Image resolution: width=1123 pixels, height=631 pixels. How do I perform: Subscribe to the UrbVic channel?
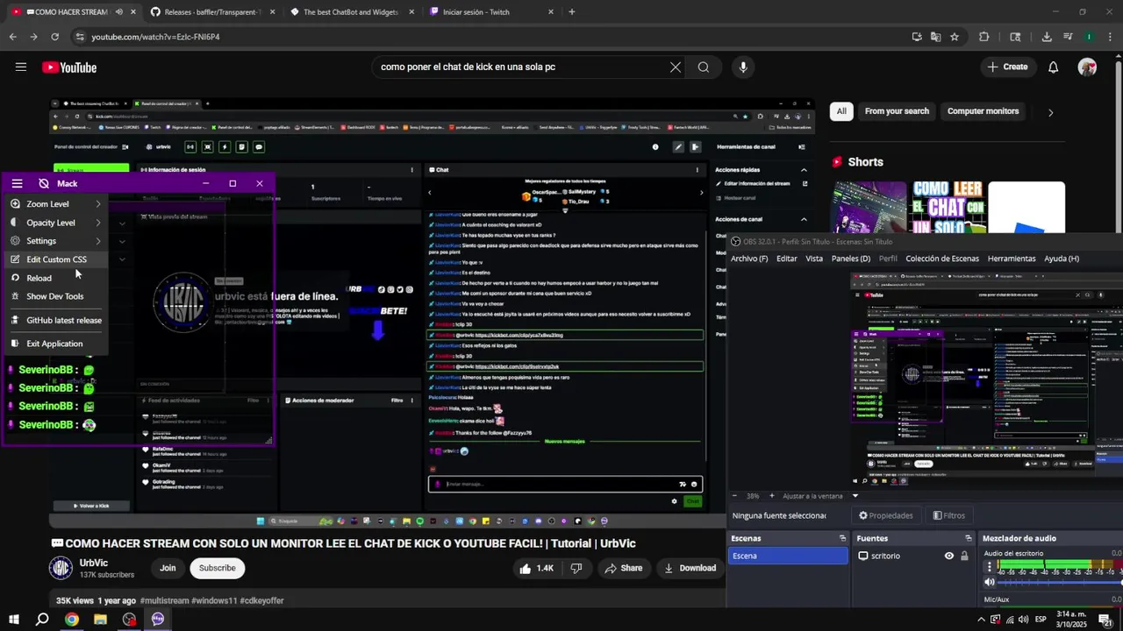tap(217, 568)
